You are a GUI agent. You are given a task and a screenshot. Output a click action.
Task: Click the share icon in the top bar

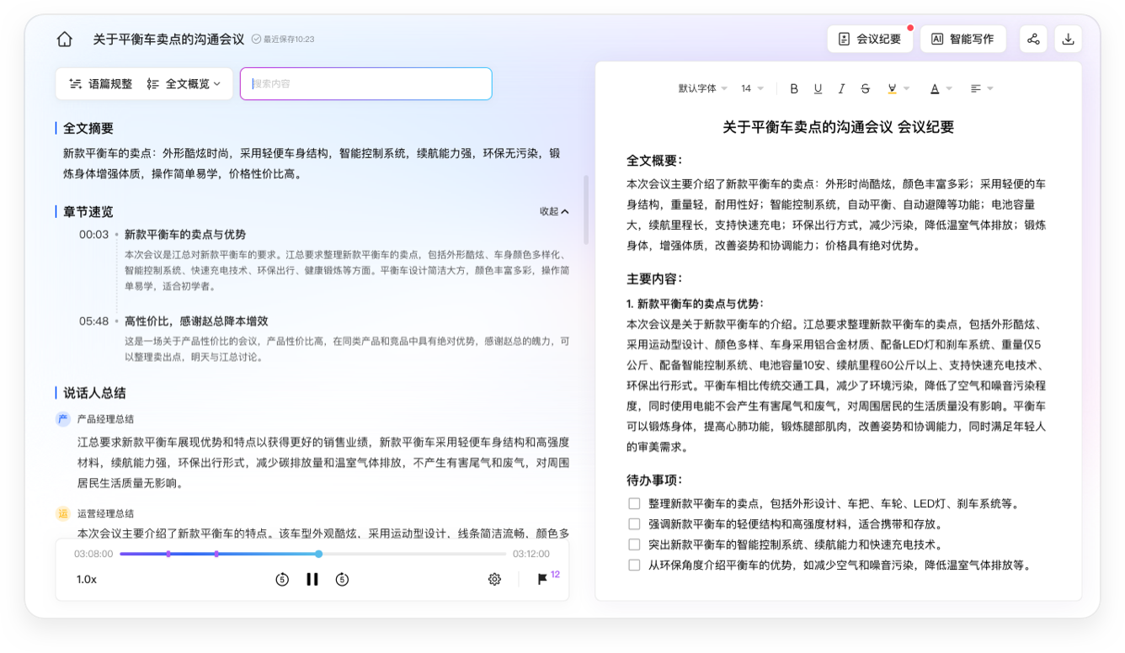pos(1033,39)
